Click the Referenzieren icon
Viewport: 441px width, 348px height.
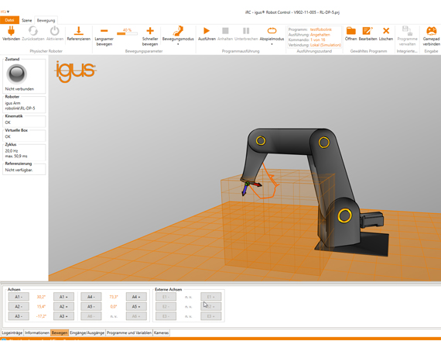(78, 31)
